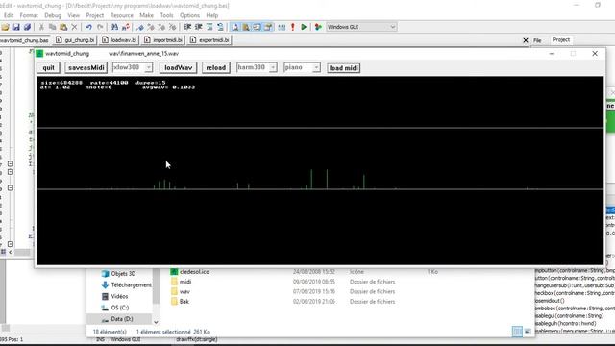Image resolution: width=615 pixels, height=346 pixels.
Task: Switch to the importmidi.bi tab
Action: pyautogui.click(x=163, y=40)
